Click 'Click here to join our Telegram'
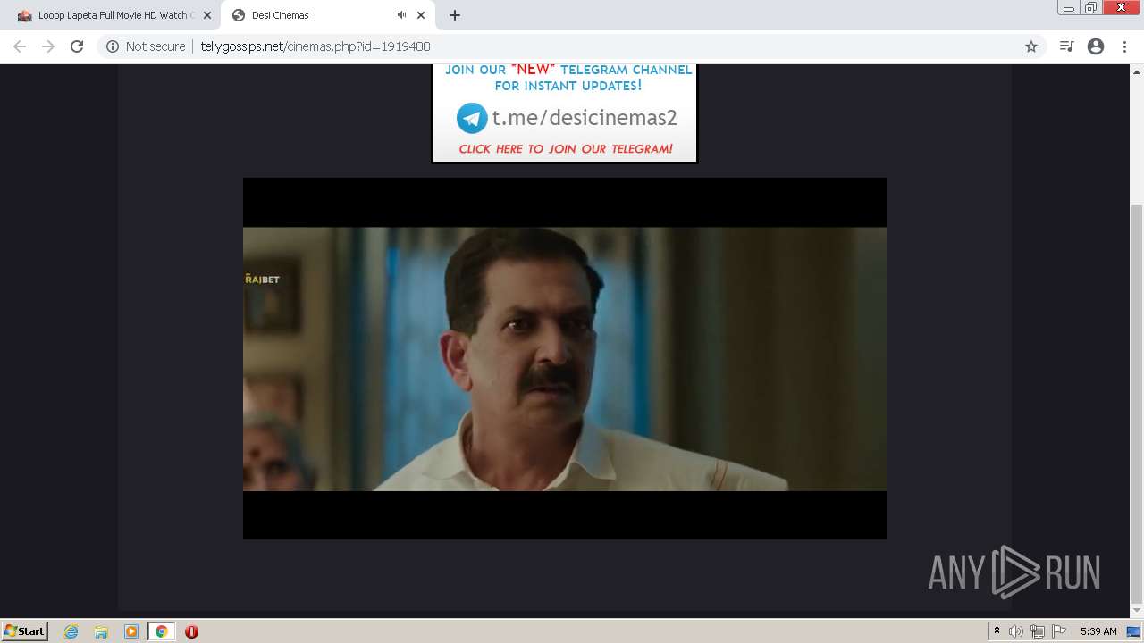The width and height of the screenshot is (1144, 643). [x=566, y=149]
